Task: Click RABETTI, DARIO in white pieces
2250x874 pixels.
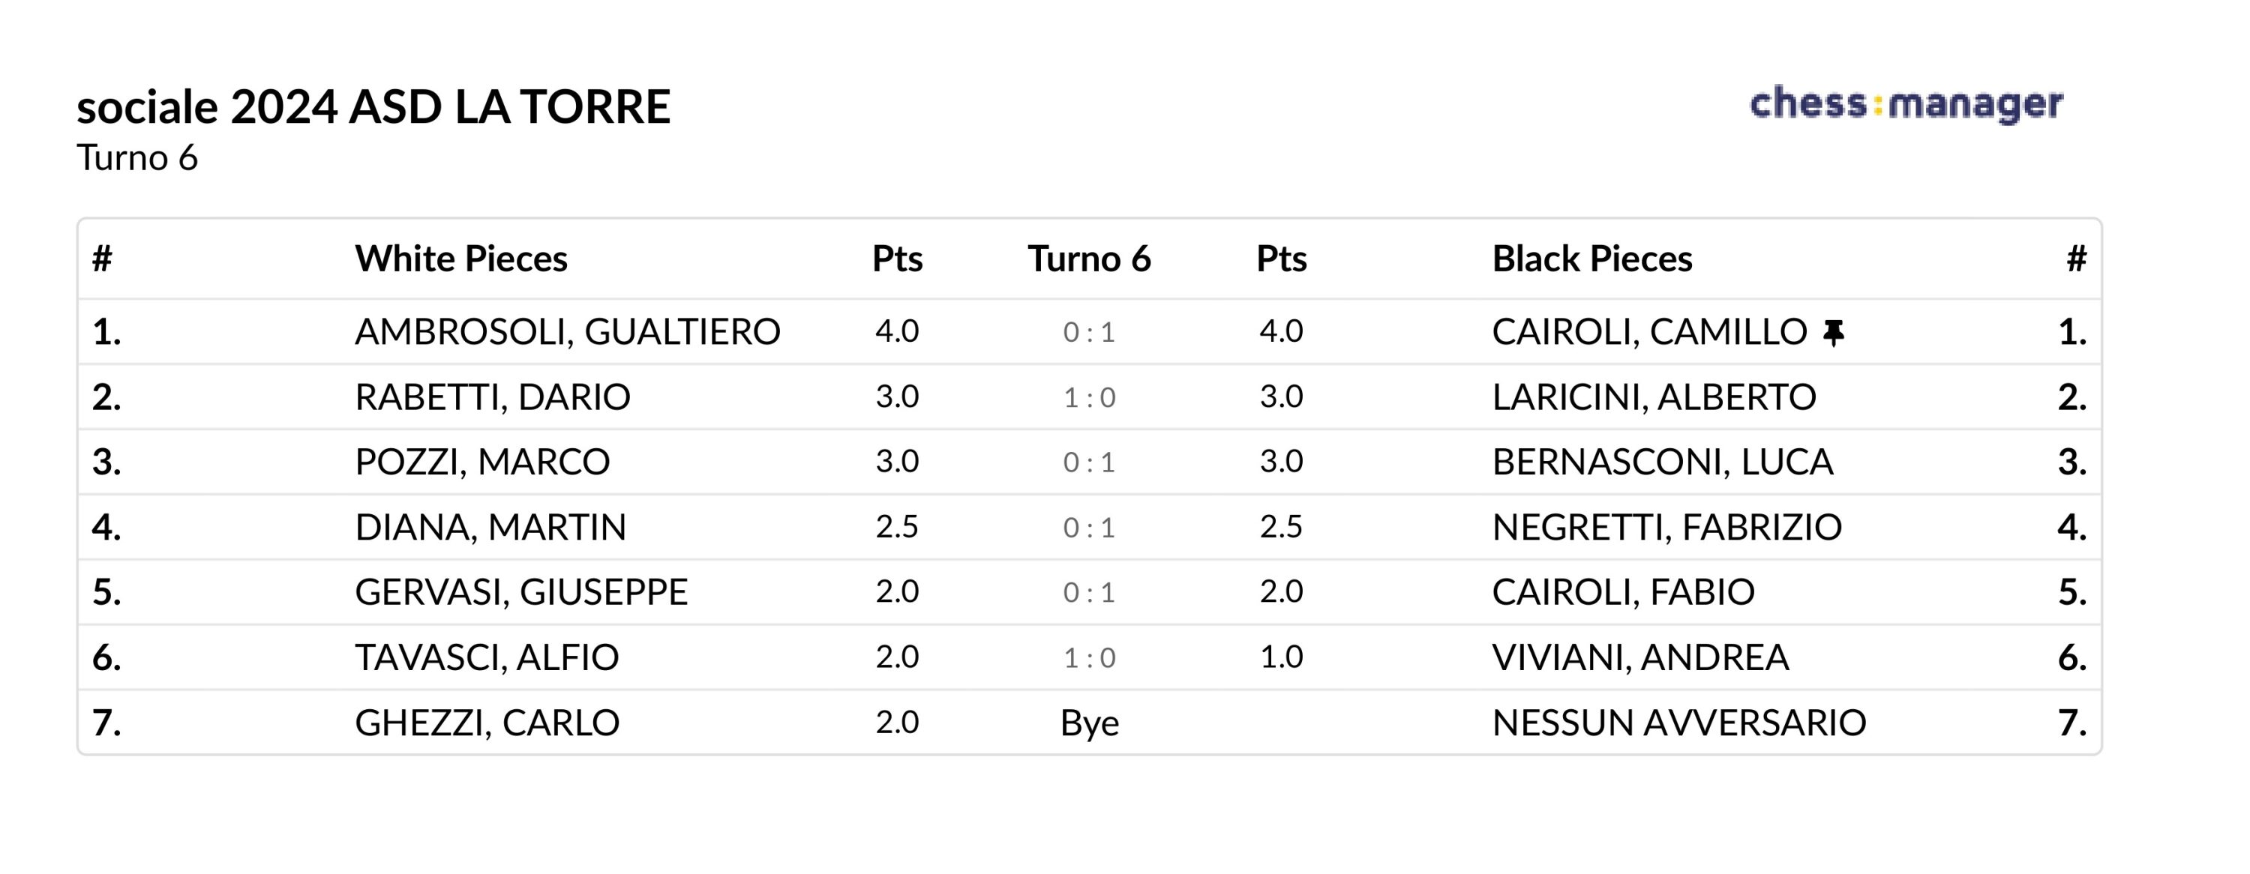Action: point(492,397)
